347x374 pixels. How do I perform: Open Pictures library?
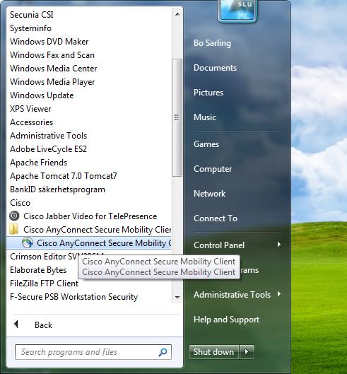coord(208,93)
